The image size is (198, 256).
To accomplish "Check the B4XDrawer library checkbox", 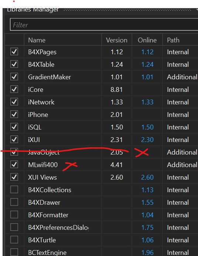I will point(14,202).
